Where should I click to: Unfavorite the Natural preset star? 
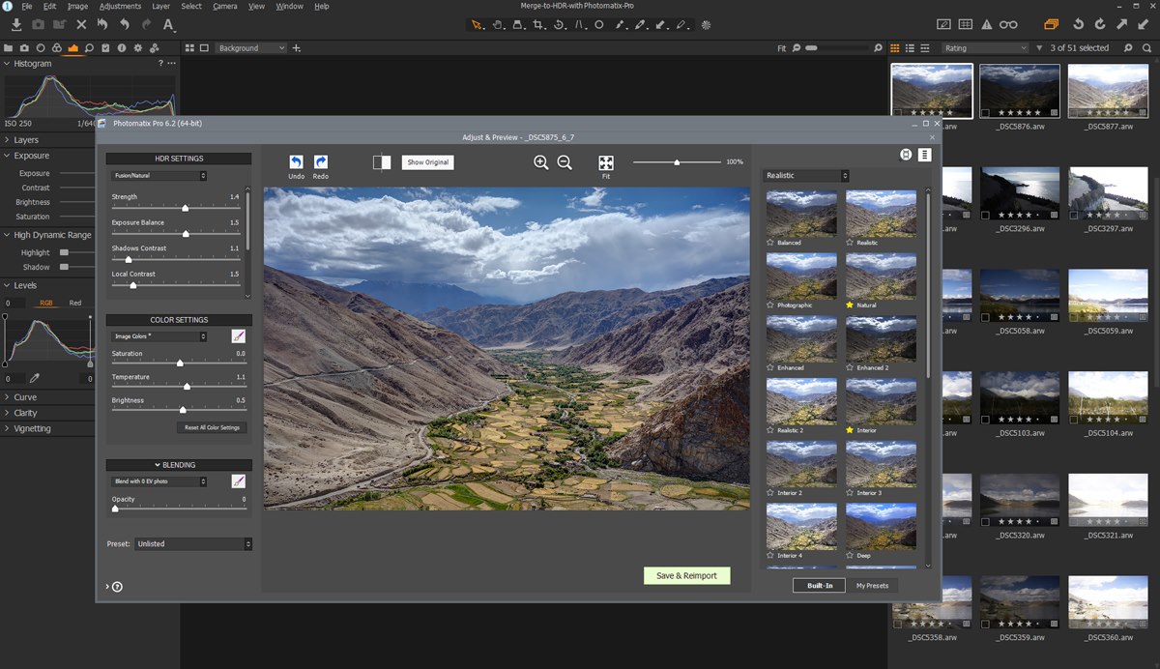point(850,305)
